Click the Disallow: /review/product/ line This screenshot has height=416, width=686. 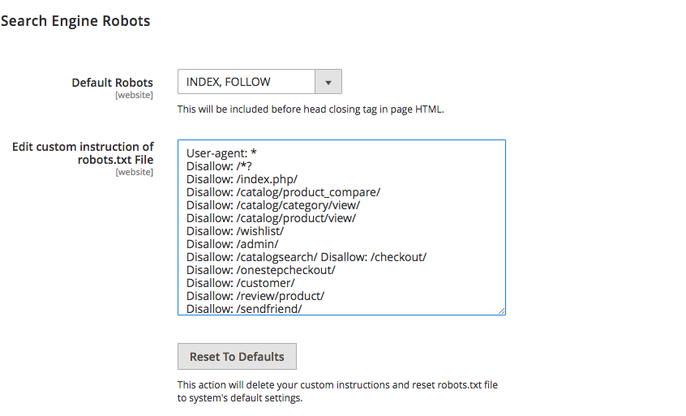(x=255, y=296)
